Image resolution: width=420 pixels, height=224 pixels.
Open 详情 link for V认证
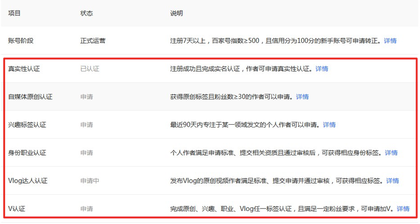403,209
